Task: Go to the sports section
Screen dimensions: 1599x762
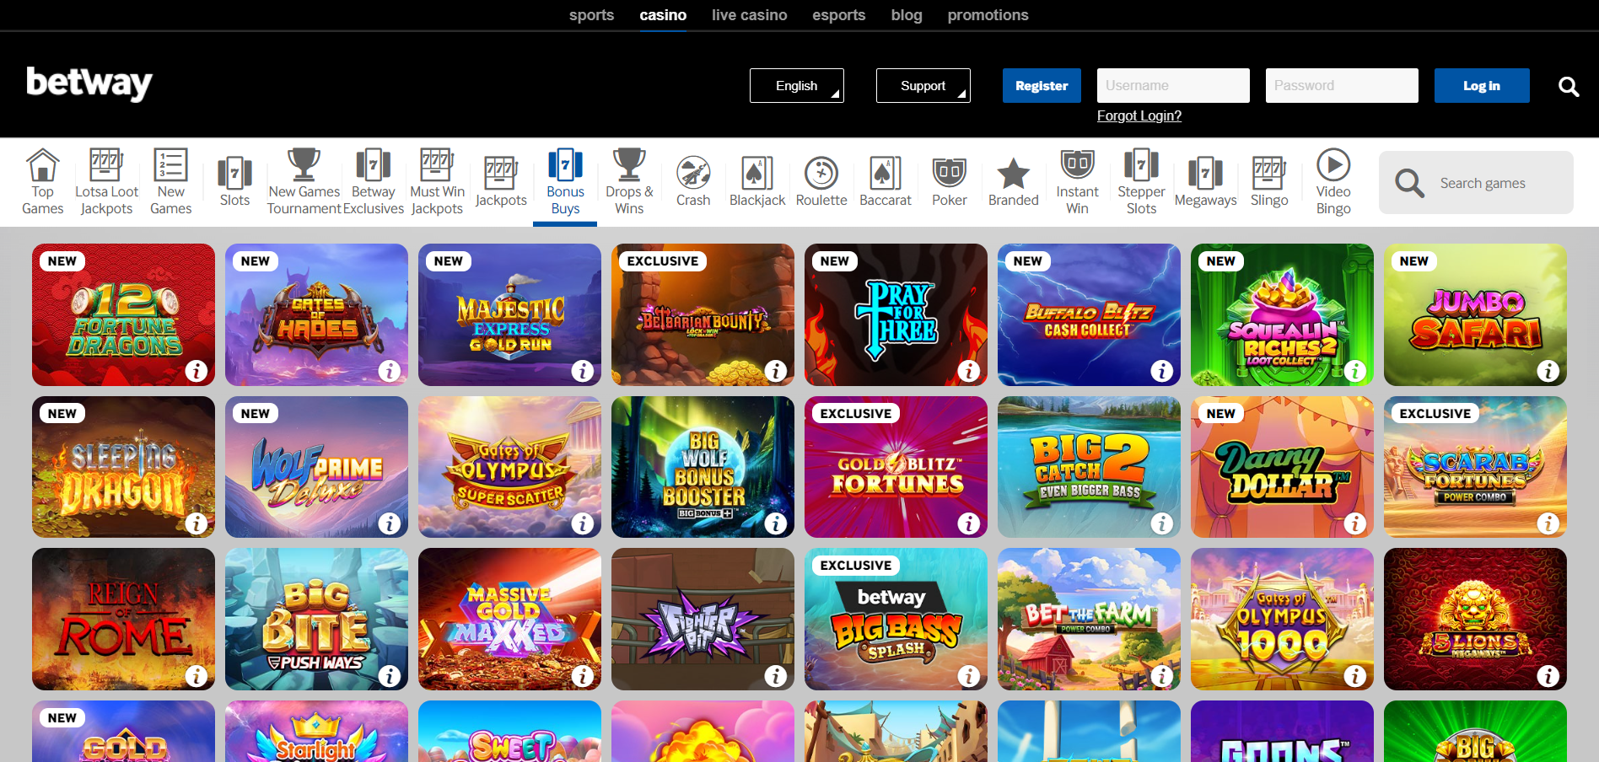Action: click(x=591, y=15)
